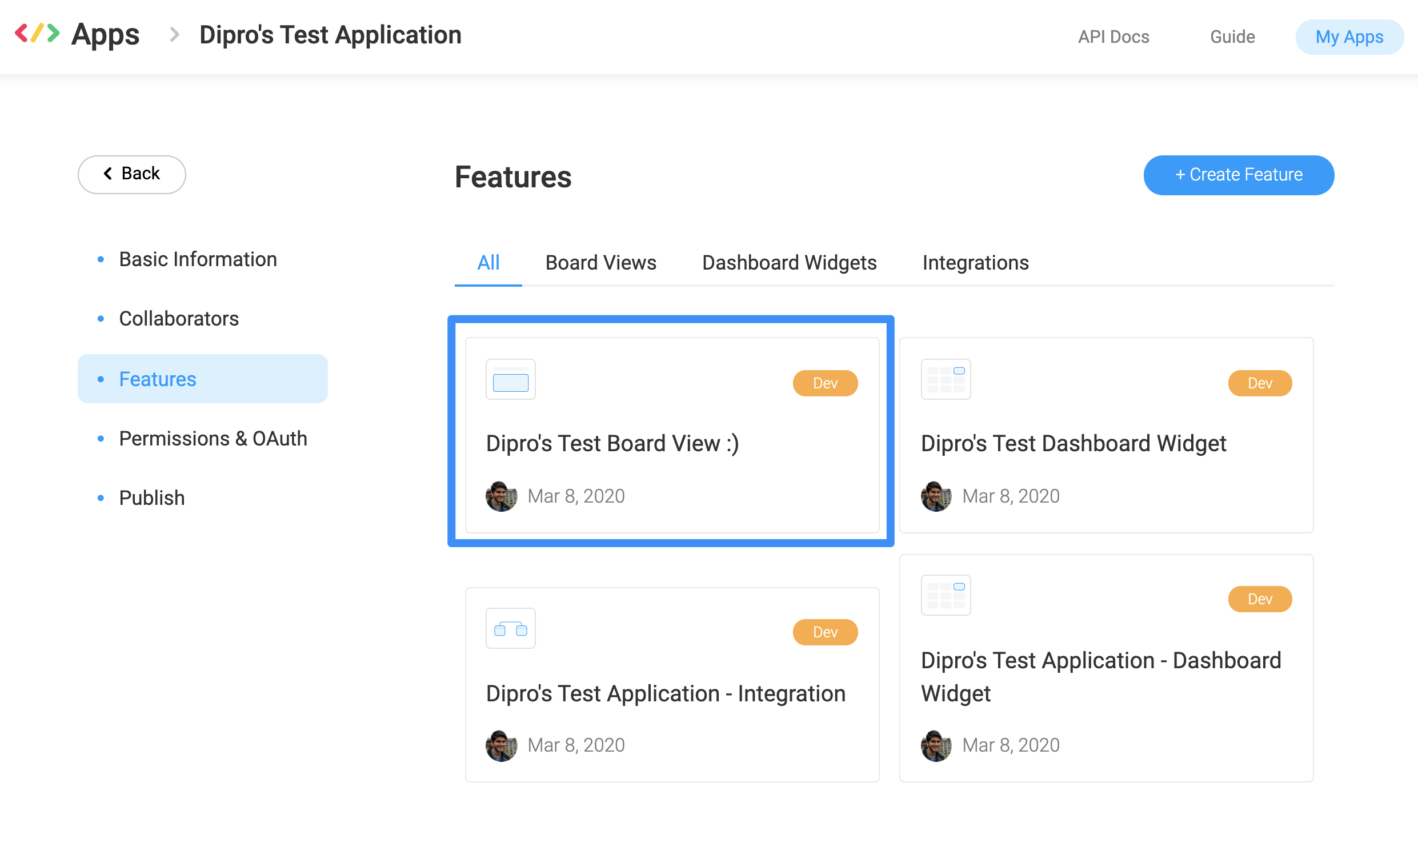This screenshot has width=1418, height=843.
Task: Click the Back navigation button
Action: 130,174
